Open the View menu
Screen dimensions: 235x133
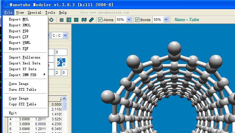[20, 12]
